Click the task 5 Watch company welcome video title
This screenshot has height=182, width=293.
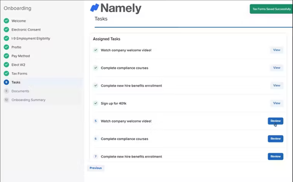pyautogui.click(x=126, y=121)
